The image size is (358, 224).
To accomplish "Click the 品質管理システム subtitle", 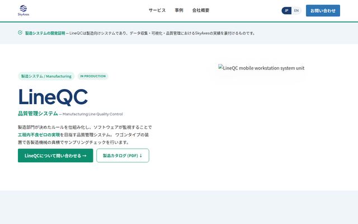I will [38, 114].
